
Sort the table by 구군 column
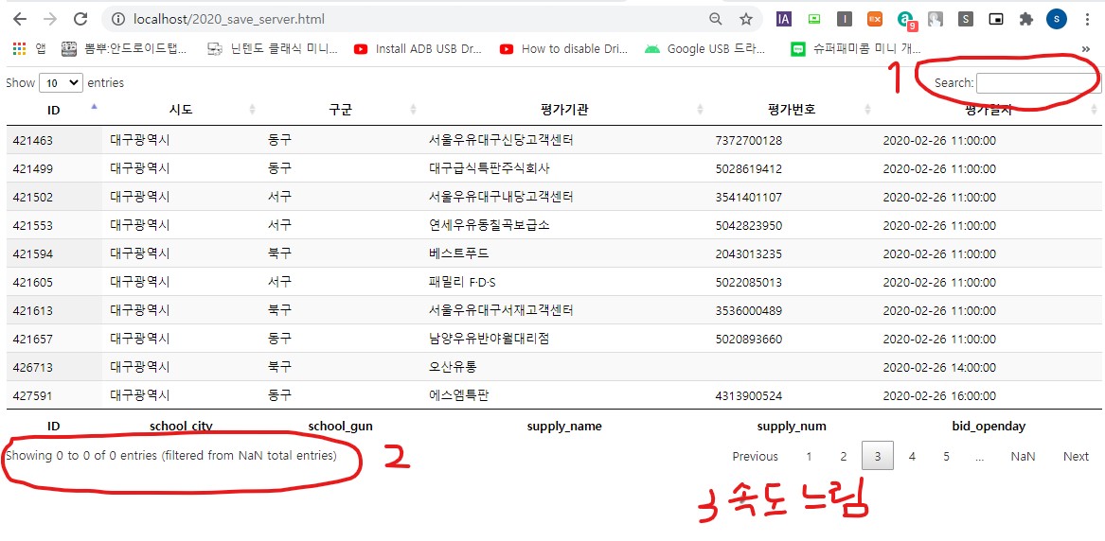pos(340,110)
